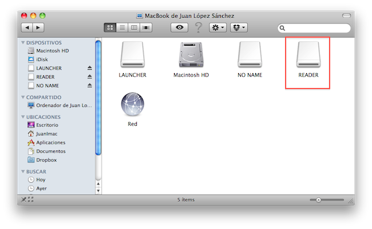This screenshot has width=372, height=229.
Task: Switch to column view
Action: pyautogui.click(x=134, y=28)
